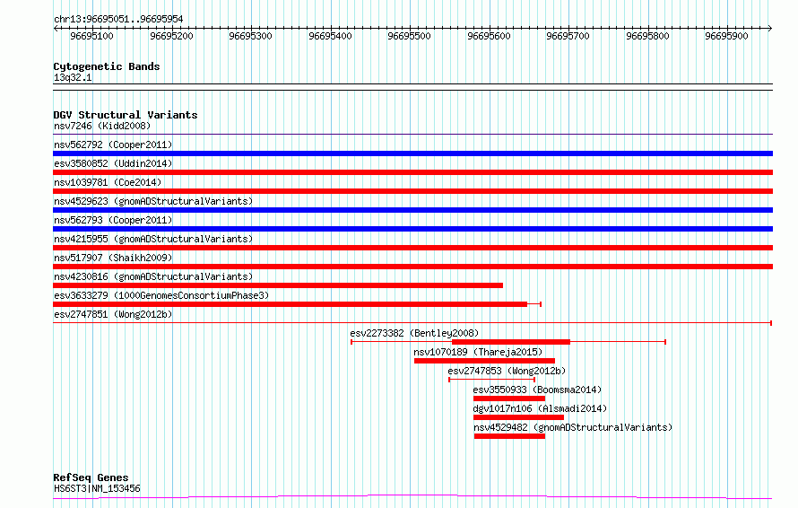Click nsv4230816 (gnomADStructuralVariants) label
Viewport: 798px width, 508px height.
tap(153, 276)
